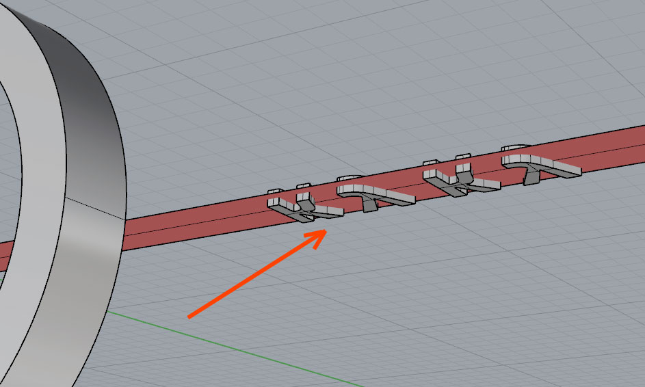The height and width of the screenshot is (387, 645).
Task: Click the stem under the rightmost clip
Action: [532, 176]
